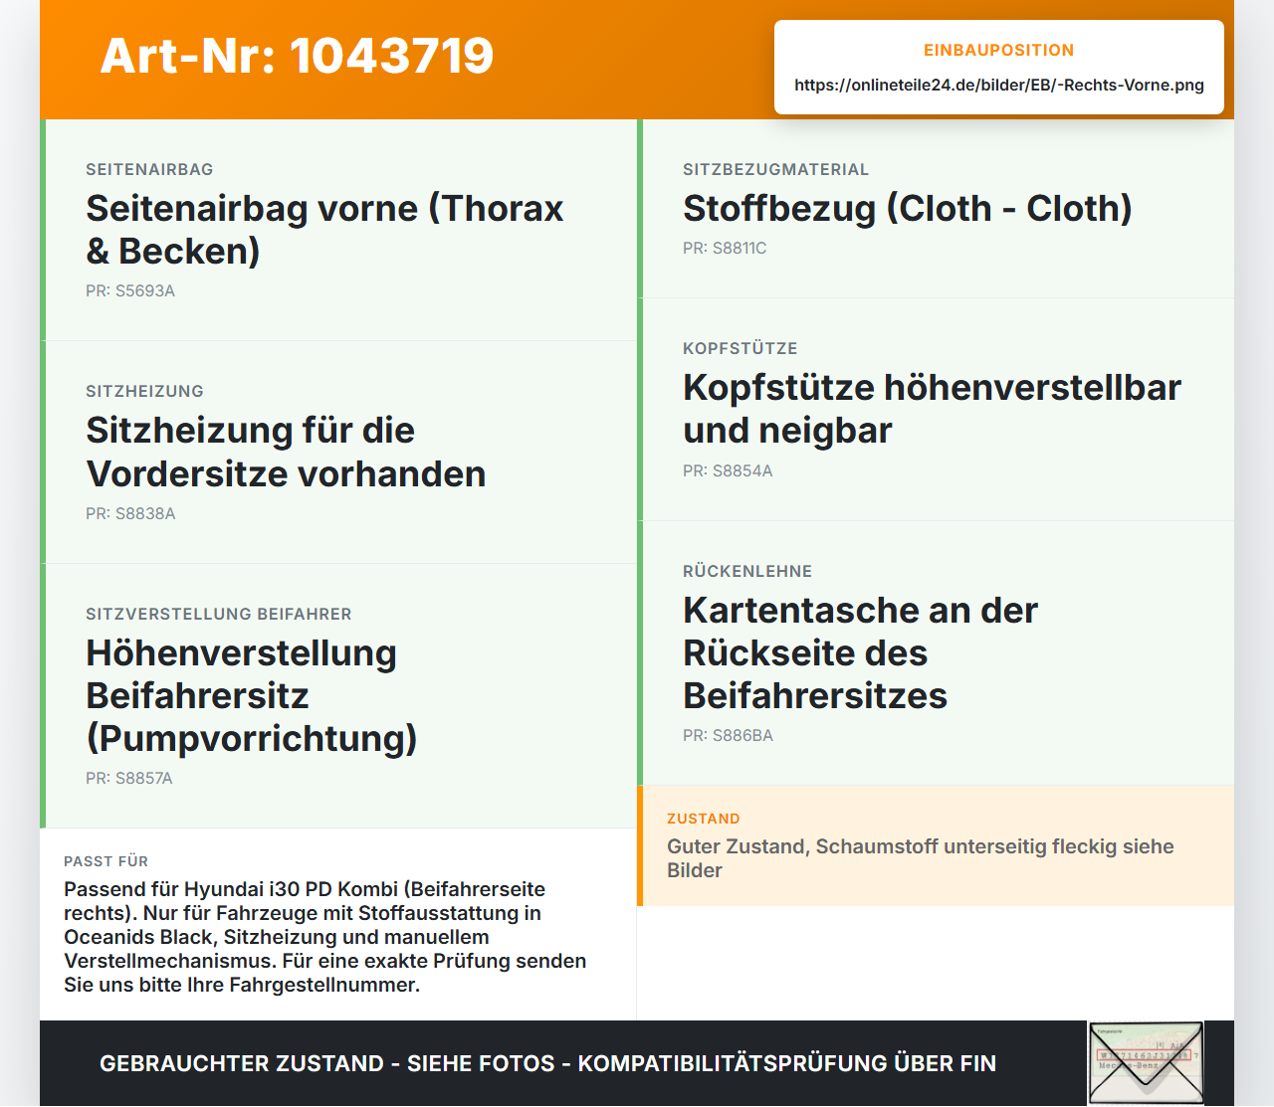Select PR code S8854A

(728, 470)
